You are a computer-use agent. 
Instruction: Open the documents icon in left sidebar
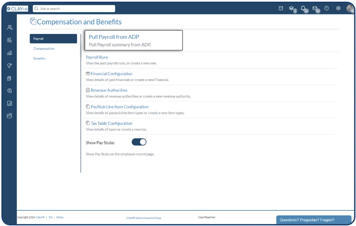[9, 78]
